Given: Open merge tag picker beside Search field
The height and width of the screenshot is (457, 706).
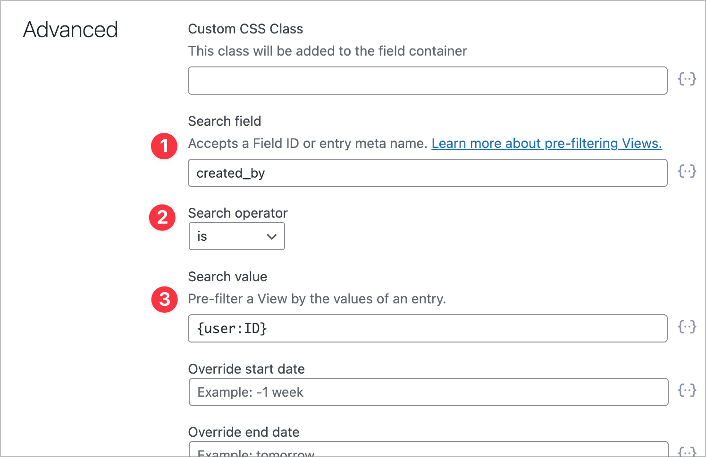Looking at the screenshot, I should coord(687,171).
